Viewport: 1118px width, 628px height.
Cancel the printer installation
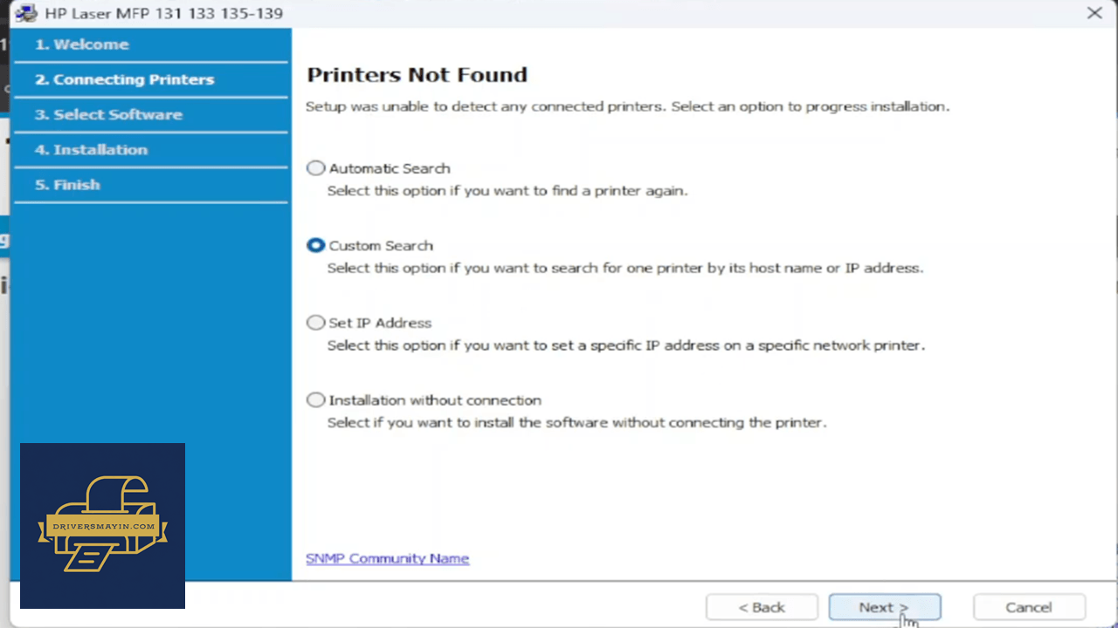point(1028,607)
